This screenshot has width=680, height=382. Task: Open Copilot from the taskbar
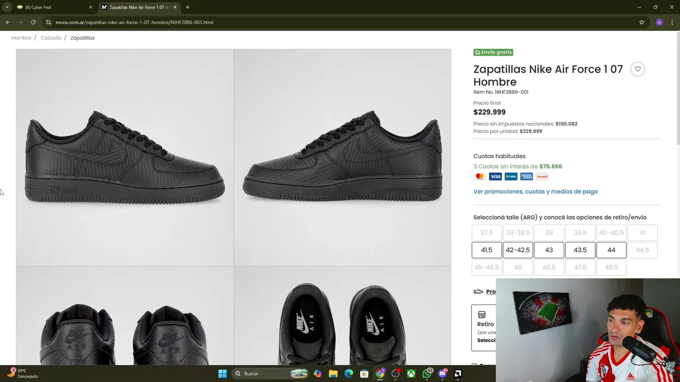pyautogui.click(x=318, y=374)
